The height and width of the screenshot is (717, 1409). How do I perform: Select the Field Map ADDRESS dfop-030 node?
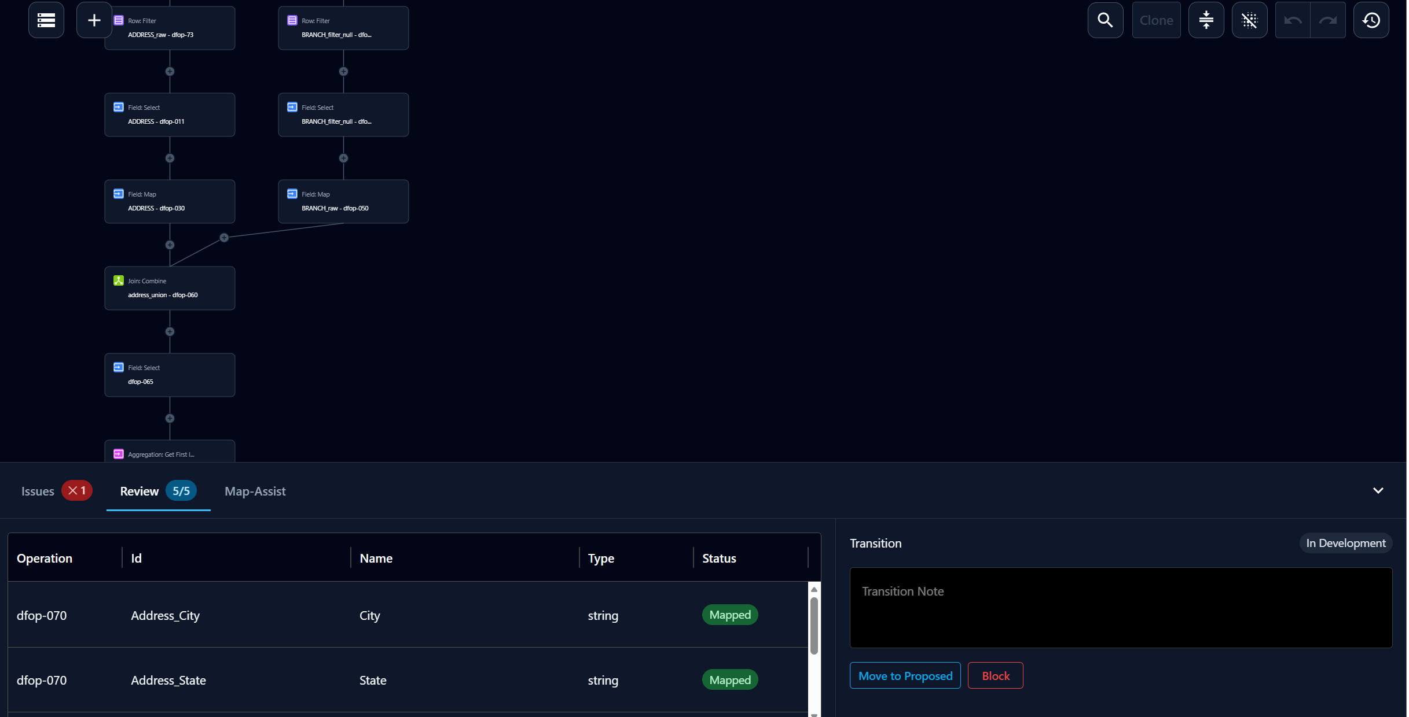click(x=170, y=201)
